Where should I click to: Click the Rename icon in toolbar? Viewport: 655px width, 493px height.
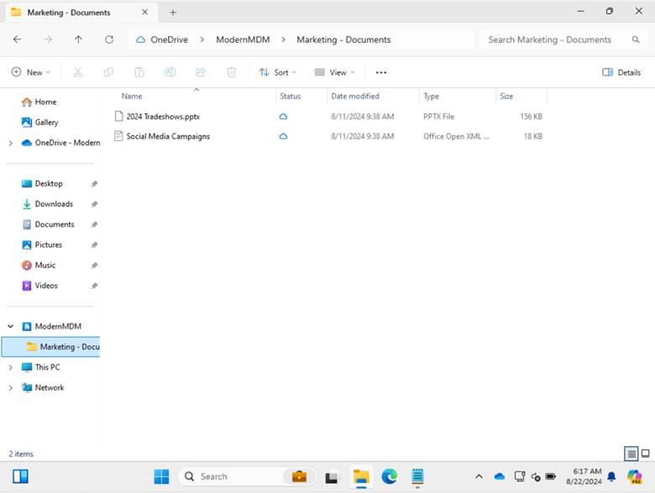click(170, 72)
